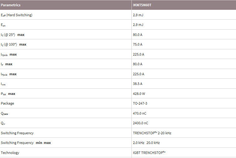Click the ICpuls max parameter label
This screenshot has height=158, width=236.
click(9, 54)
